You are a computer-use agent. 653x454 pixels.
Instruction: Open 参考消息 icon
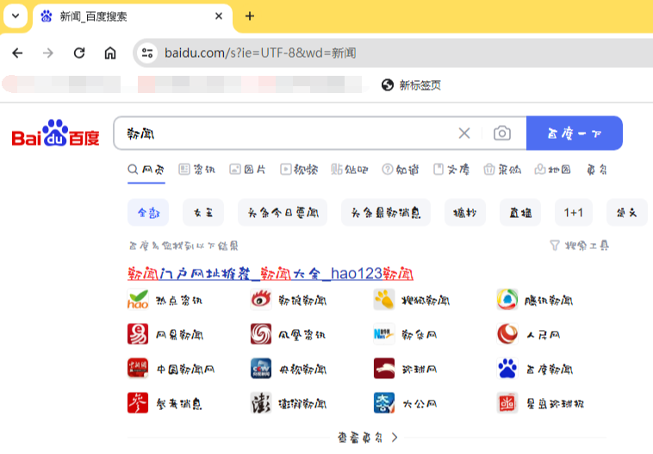[138, 403]
